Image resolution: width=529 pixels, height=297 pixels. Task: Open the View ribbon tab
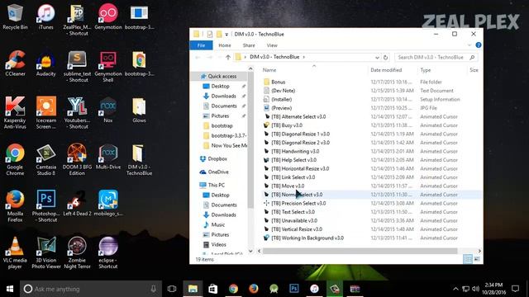pyautogui.click(x=272, y=45)
